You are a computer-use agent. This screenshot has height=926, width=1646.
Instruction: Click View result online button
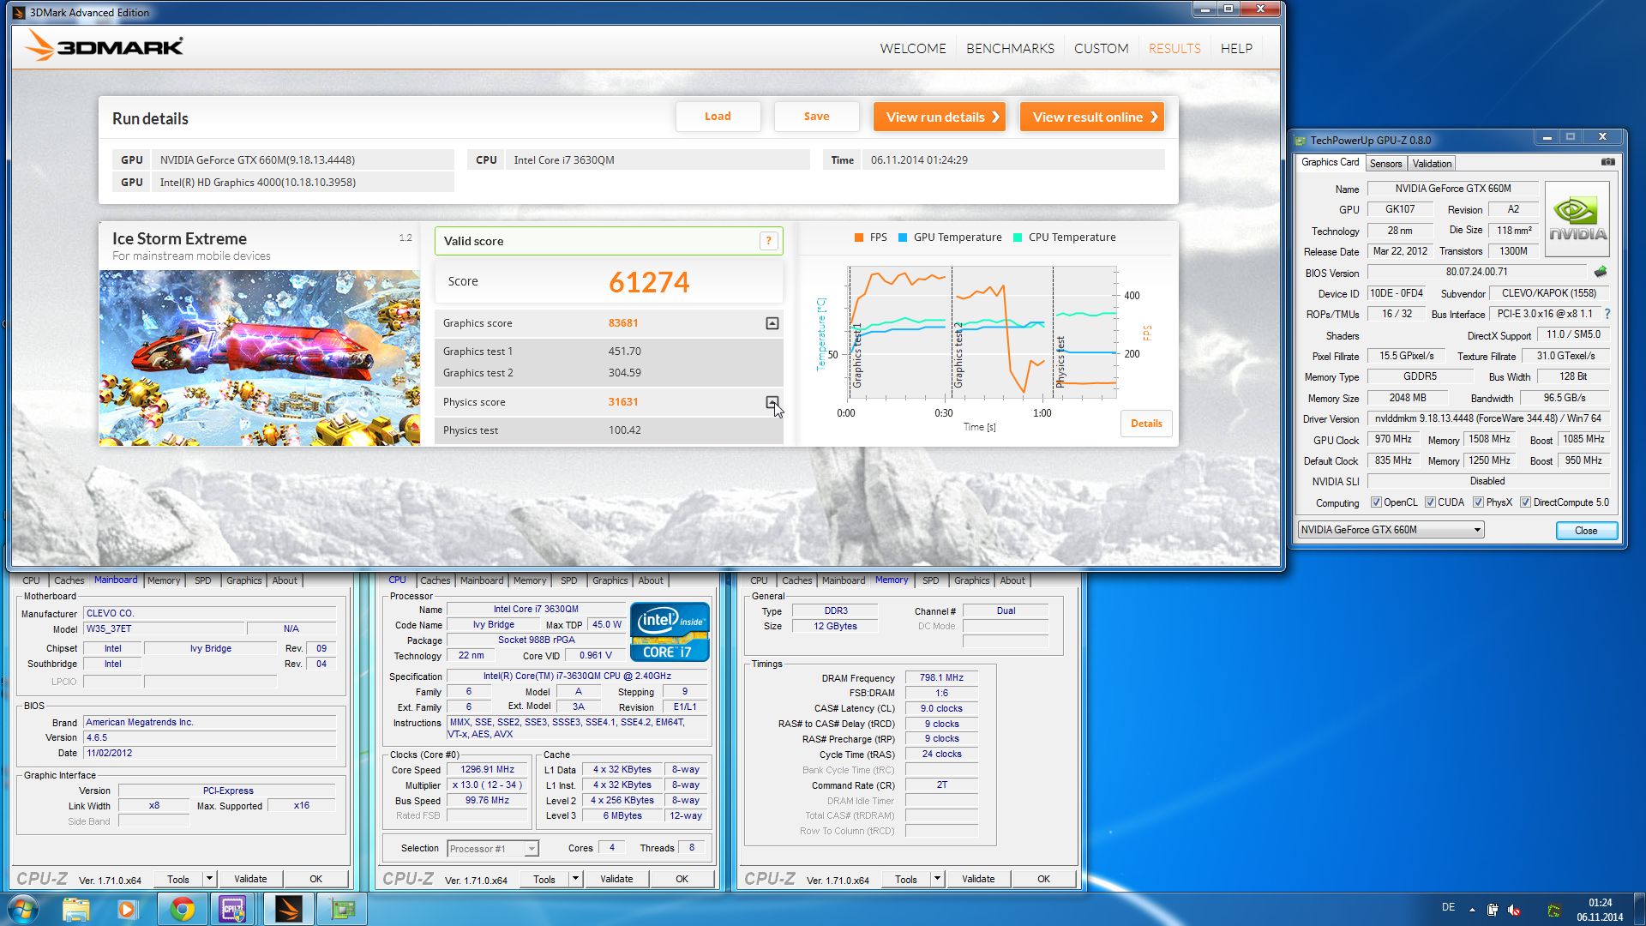click(x=1092, y=117)
